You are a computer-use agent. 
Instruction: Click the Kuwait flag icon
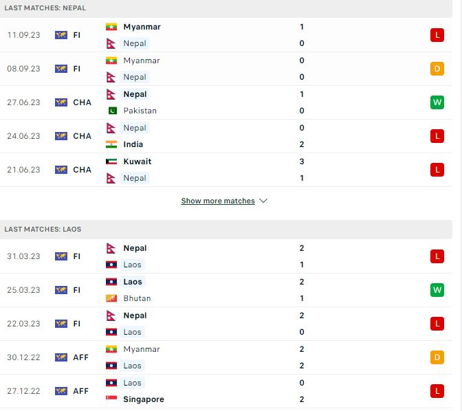(111, 162)
